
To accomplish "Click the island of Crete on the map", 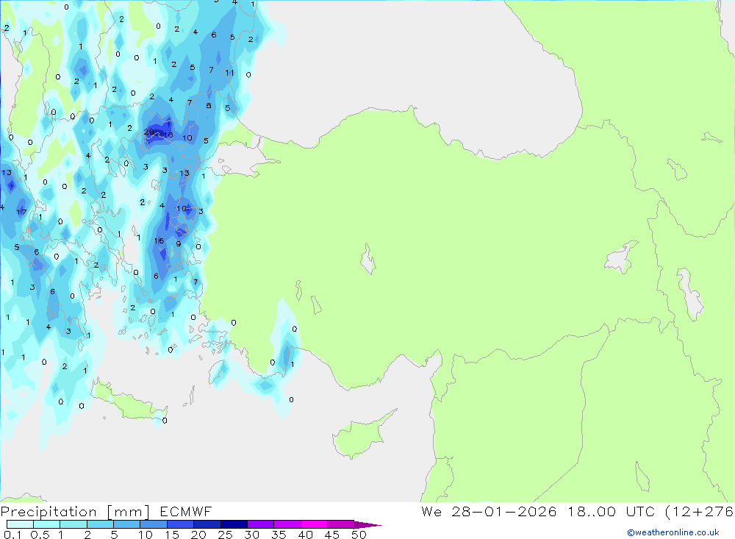I will pyautogui.click(x=130, y=402).
